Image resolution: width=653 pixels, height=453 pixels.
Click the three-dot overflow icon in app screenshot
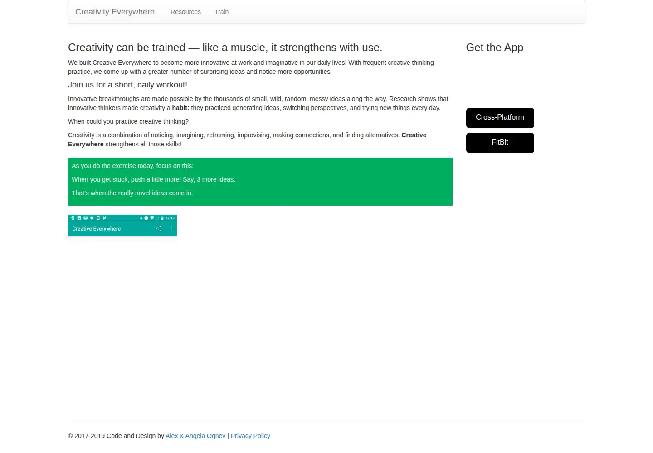(171, 229)
